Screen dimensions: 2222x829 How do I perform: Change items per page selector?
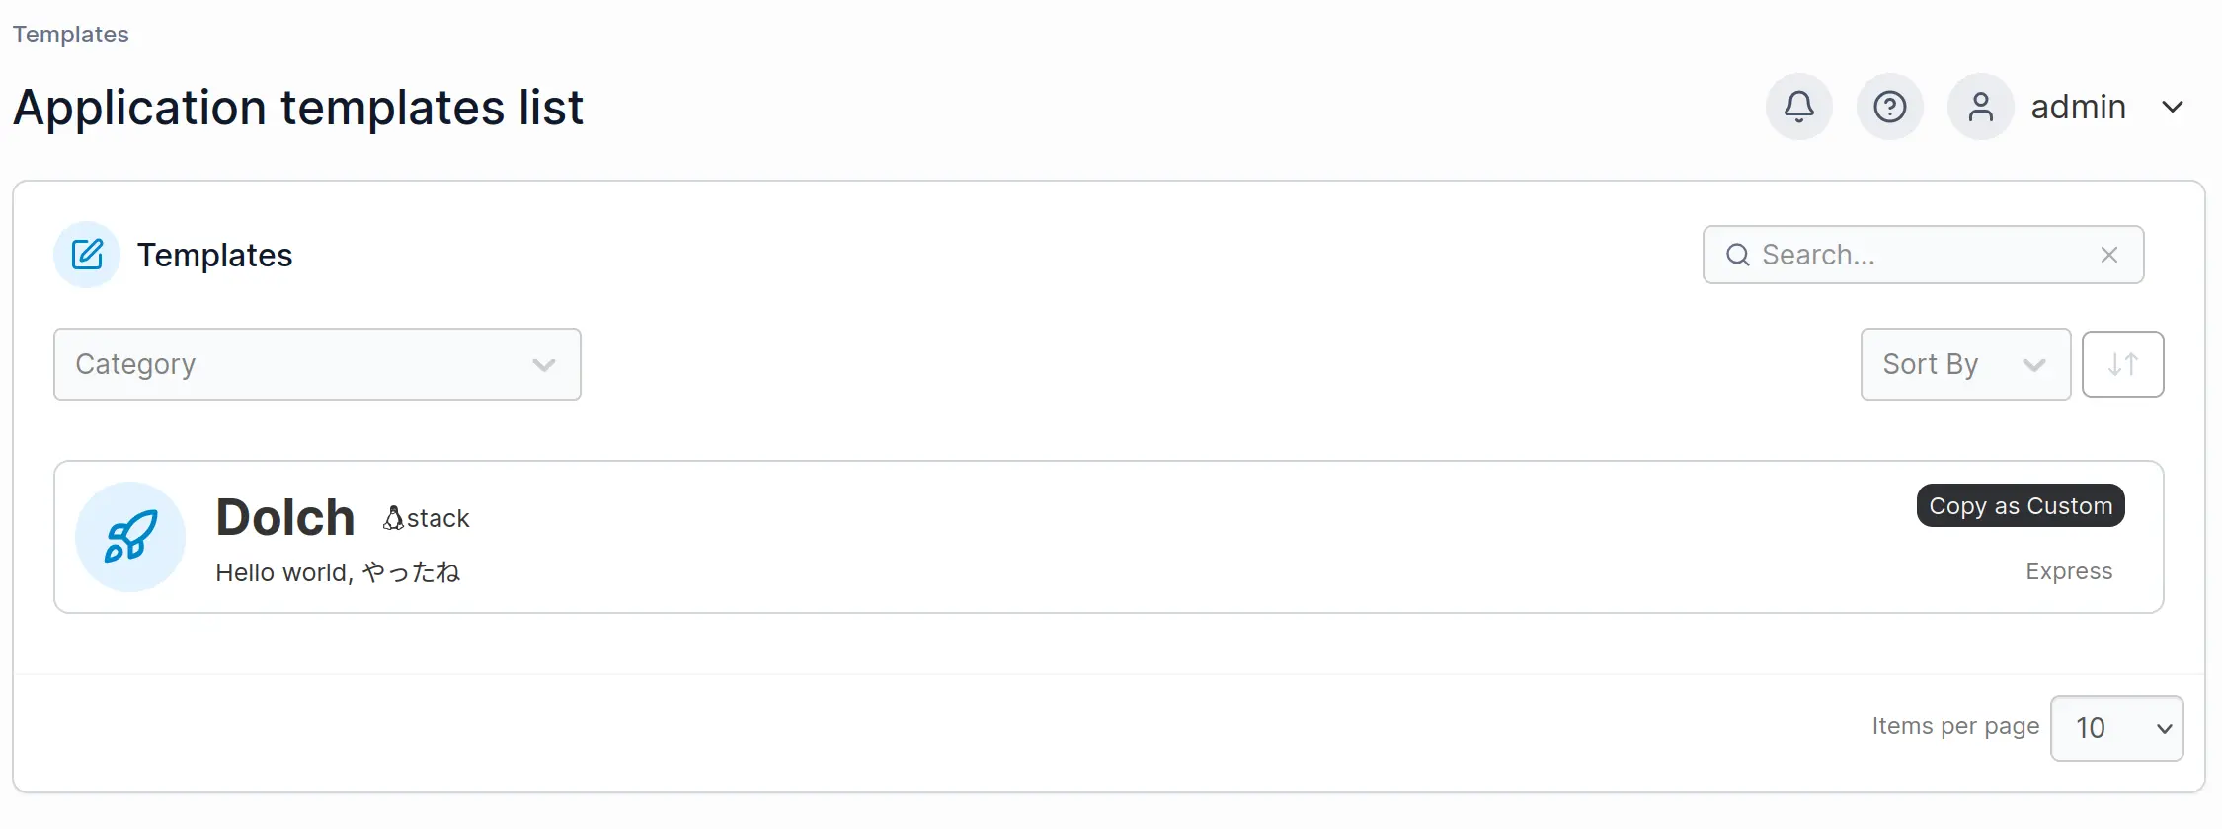coord(2116,728)
